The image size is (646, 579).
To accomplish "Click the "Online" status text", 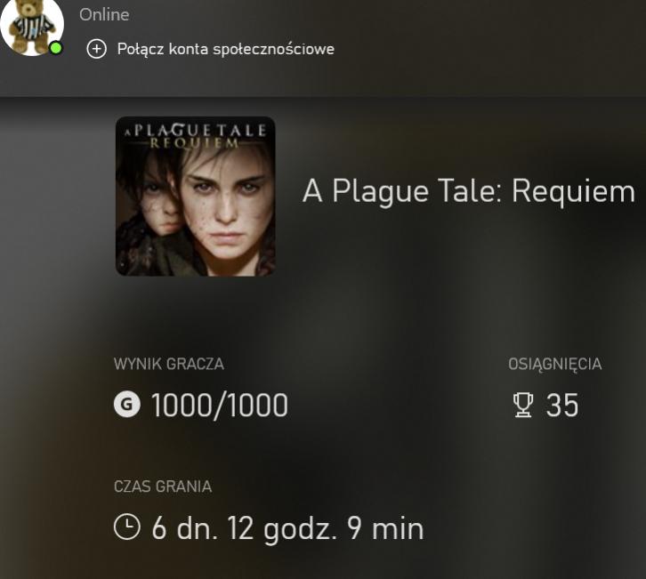I will (104, 14).
